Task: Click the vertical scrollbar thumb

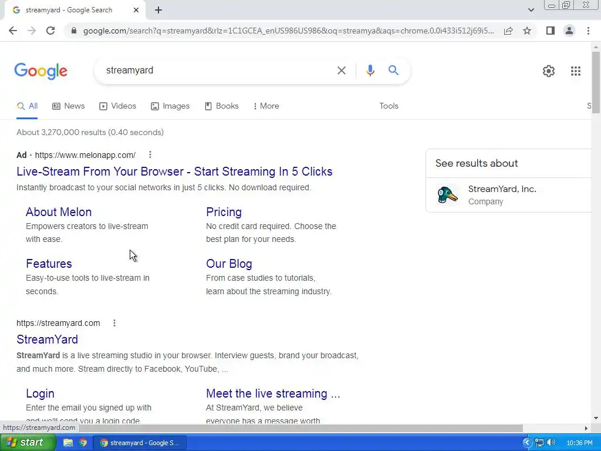Action: (596, 82)
